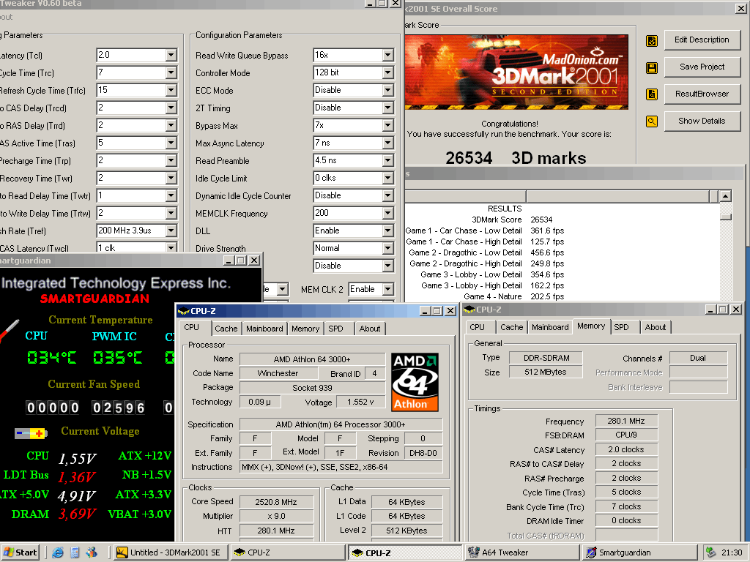Click the Core Speed value field in CPU-Z
Image resolution: width=750 pixels, height=562 pixels.
pyautogui.click(x=276, y=502)
